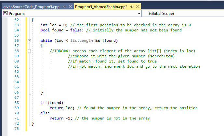Image resolution: width=224 pixels, height=136 pixels.
Task: Click 'return -1;' statement
Action: point(61,118)
